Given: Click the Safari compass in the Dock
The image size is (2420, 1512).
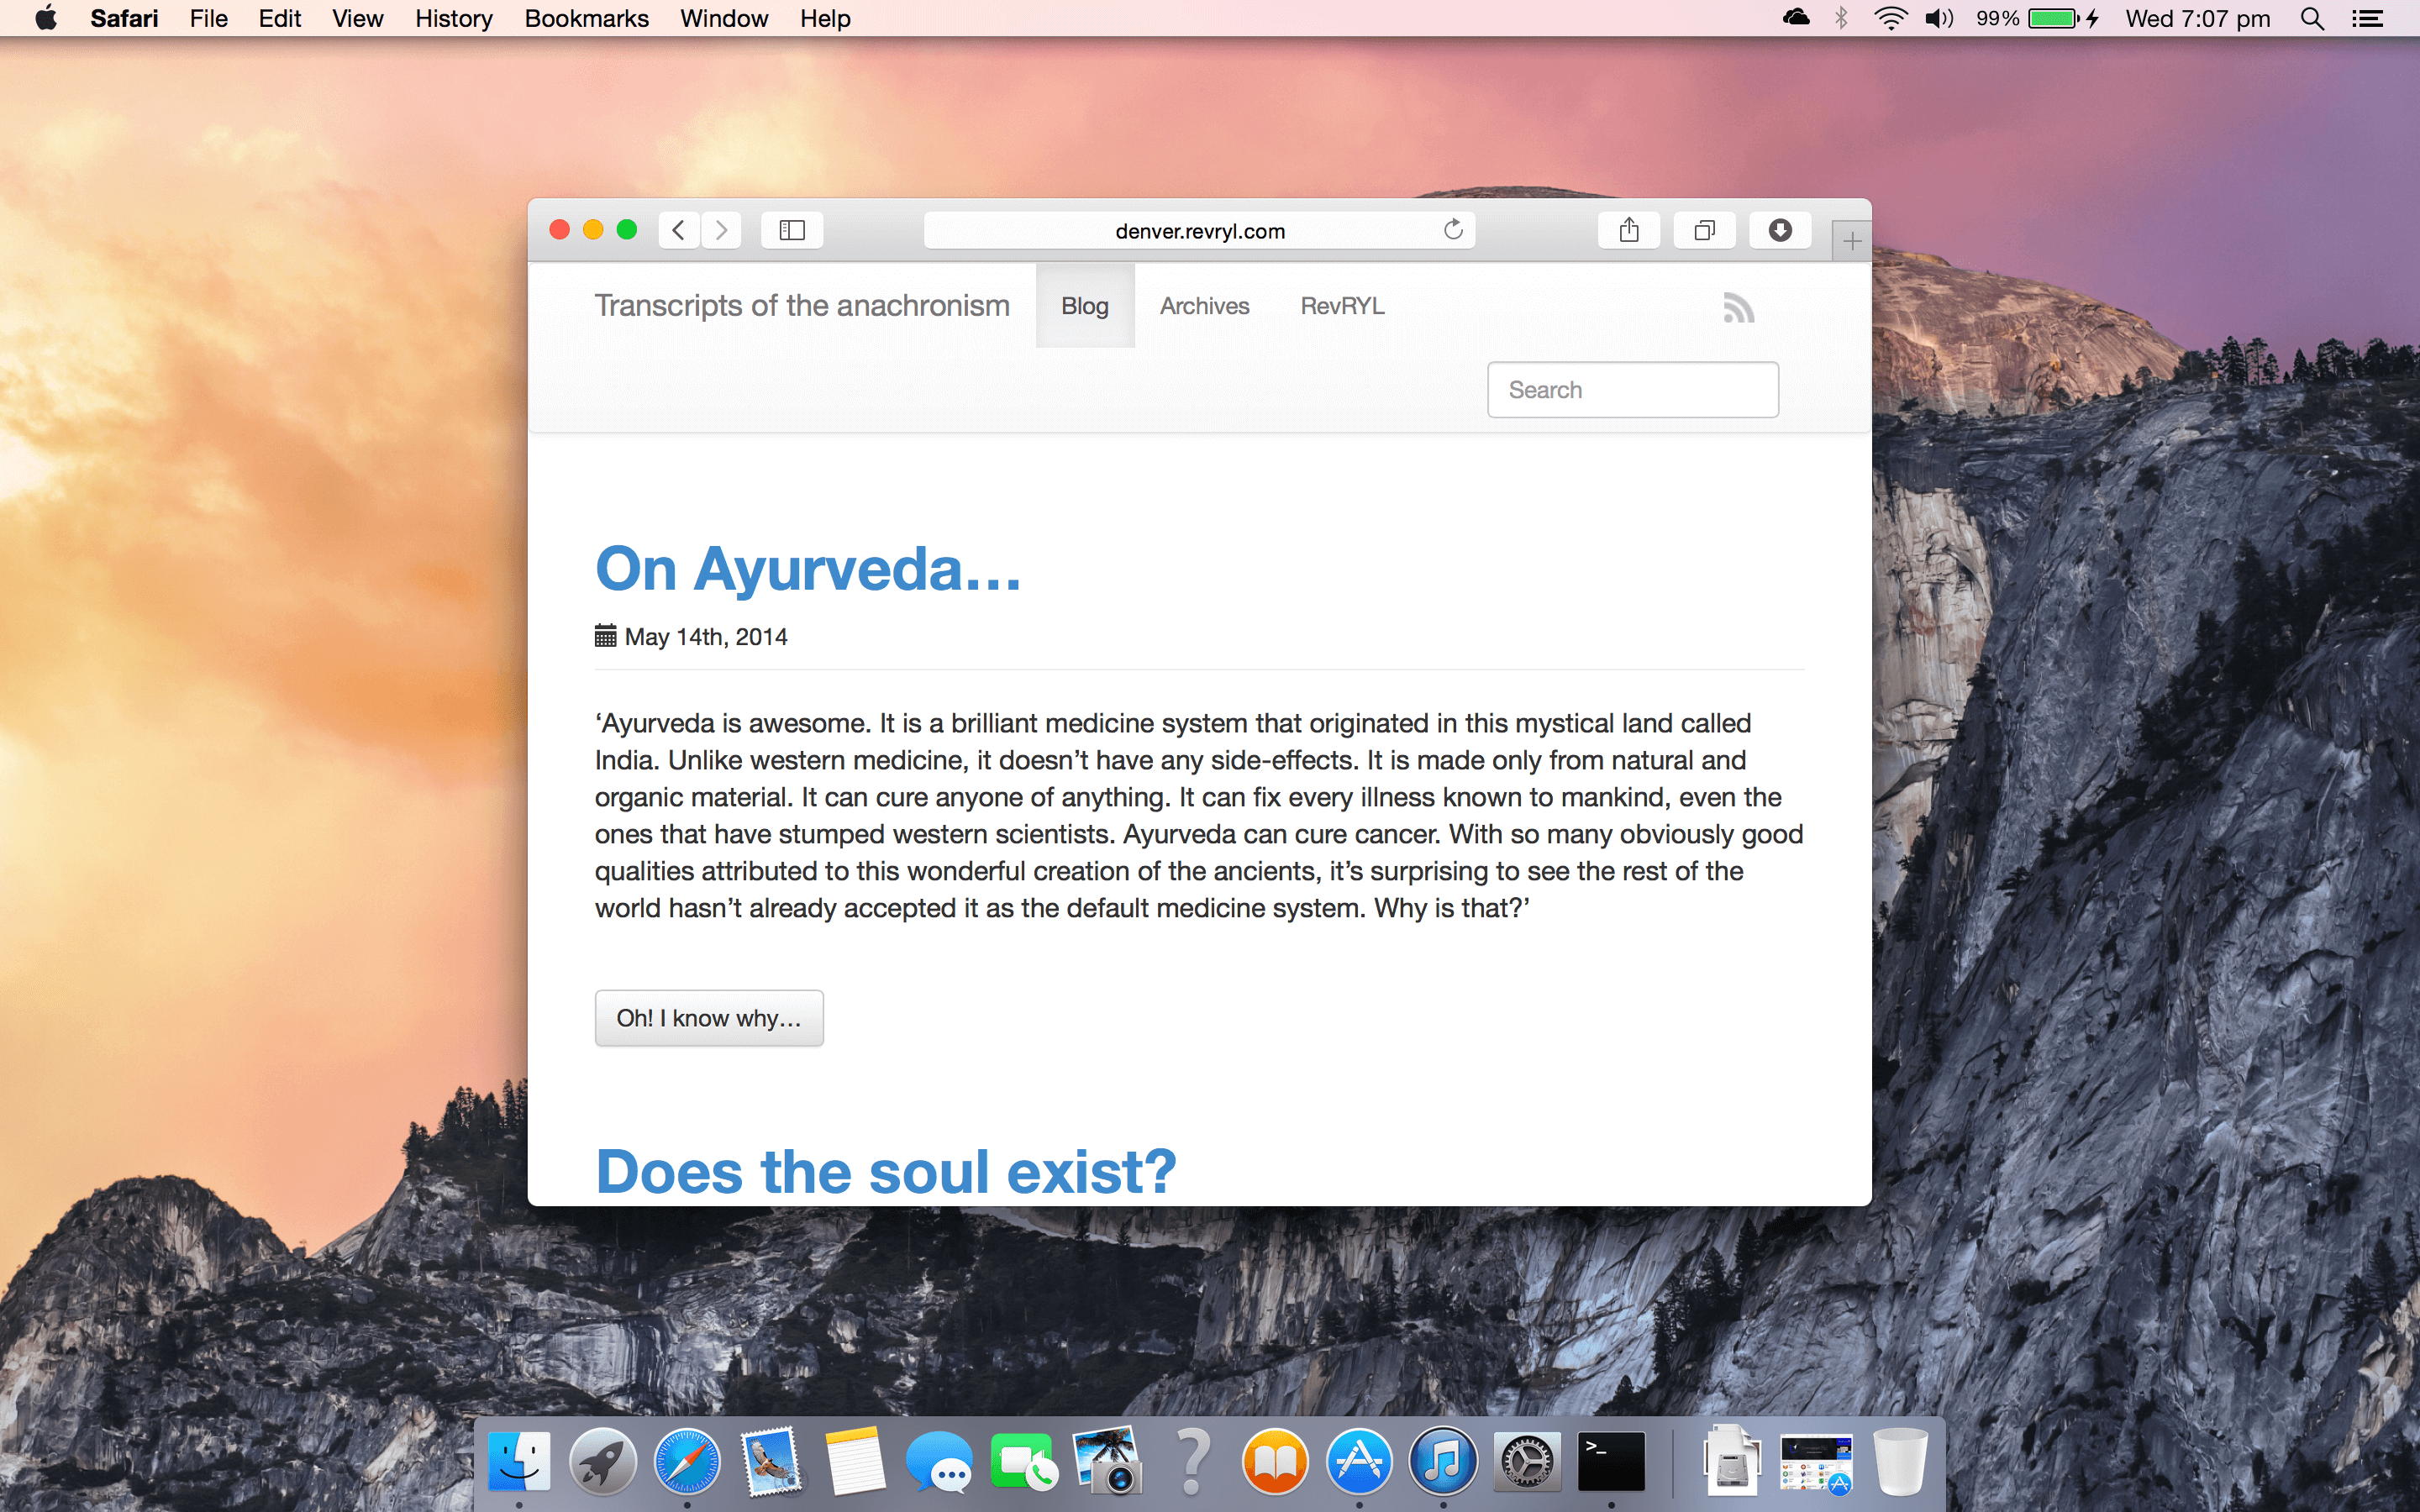Looking at the screenshot, I should 687,1463.
